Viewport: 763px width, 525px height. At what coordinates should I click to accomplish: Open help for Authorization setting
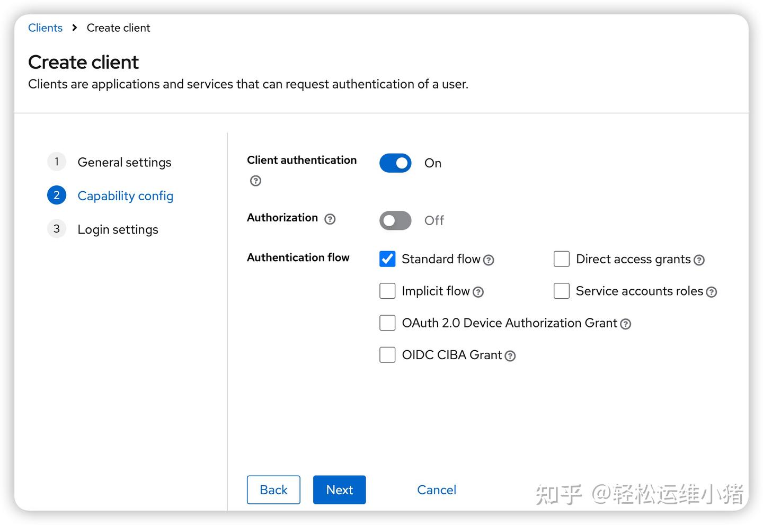[330, 219]
